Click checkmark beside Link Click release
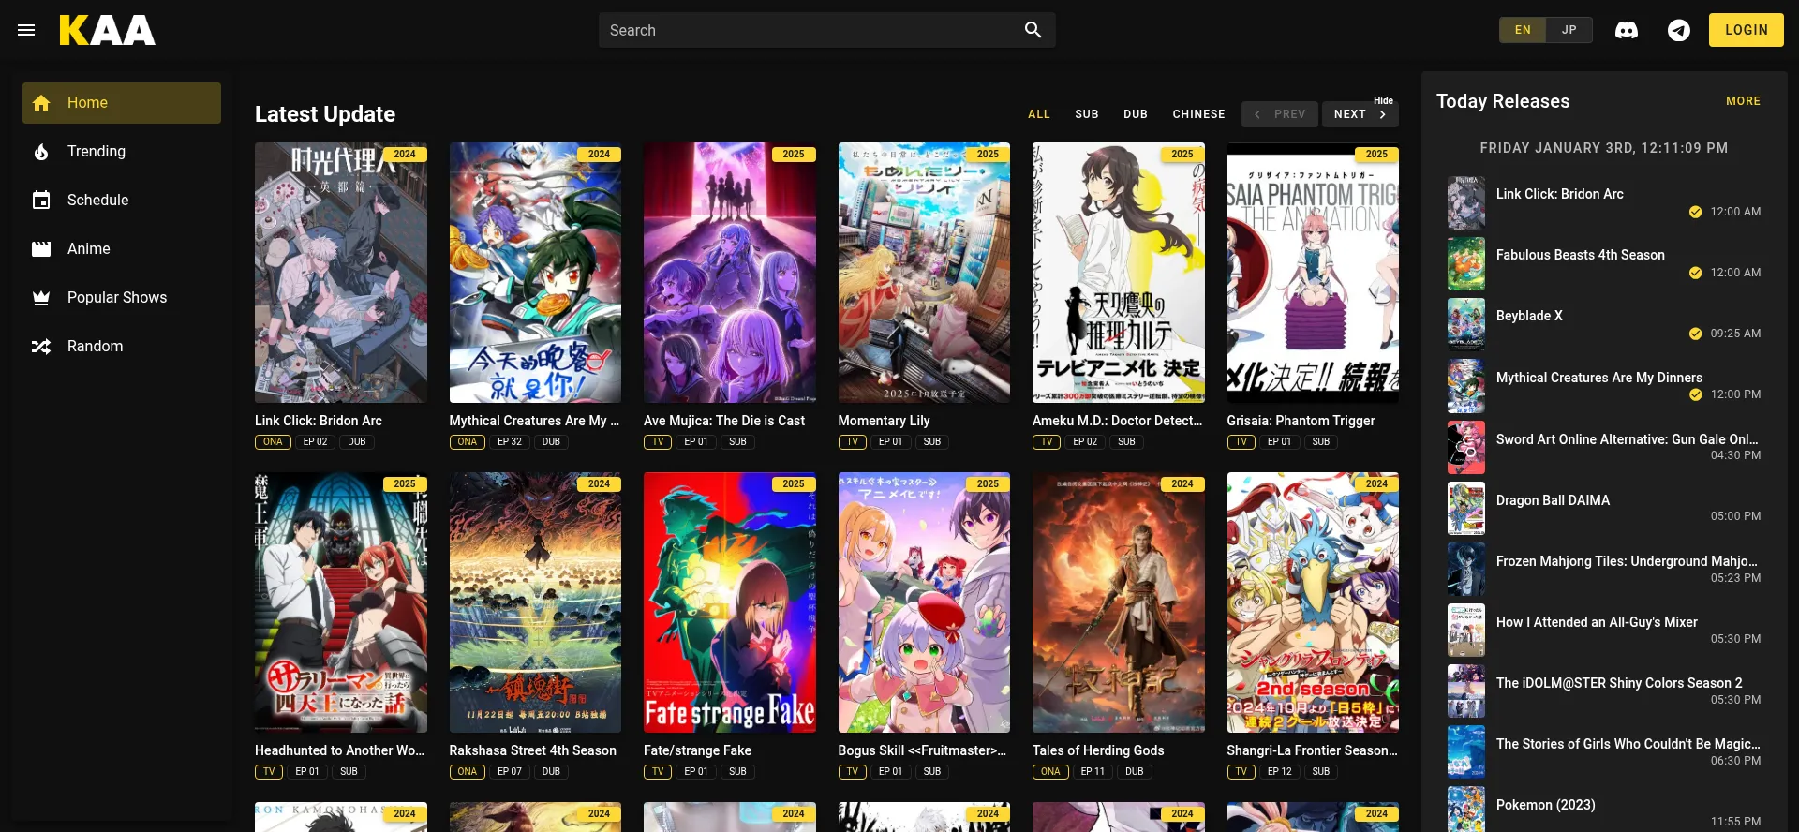The height and width of the screenshot is (832, 1799). [1695, 212]
